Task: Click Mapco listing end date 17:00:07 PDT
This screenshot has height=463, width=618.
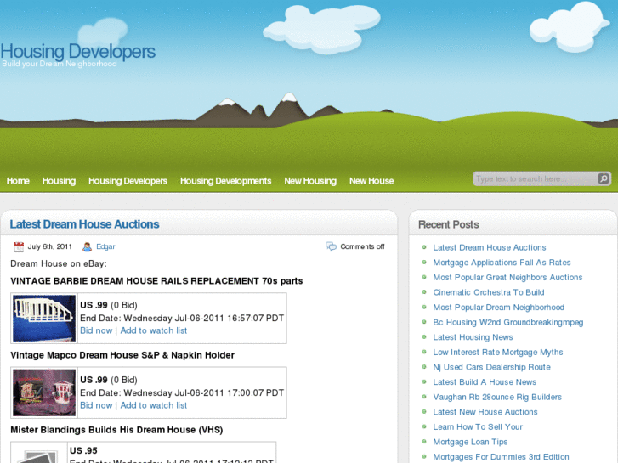Action: 182,392
